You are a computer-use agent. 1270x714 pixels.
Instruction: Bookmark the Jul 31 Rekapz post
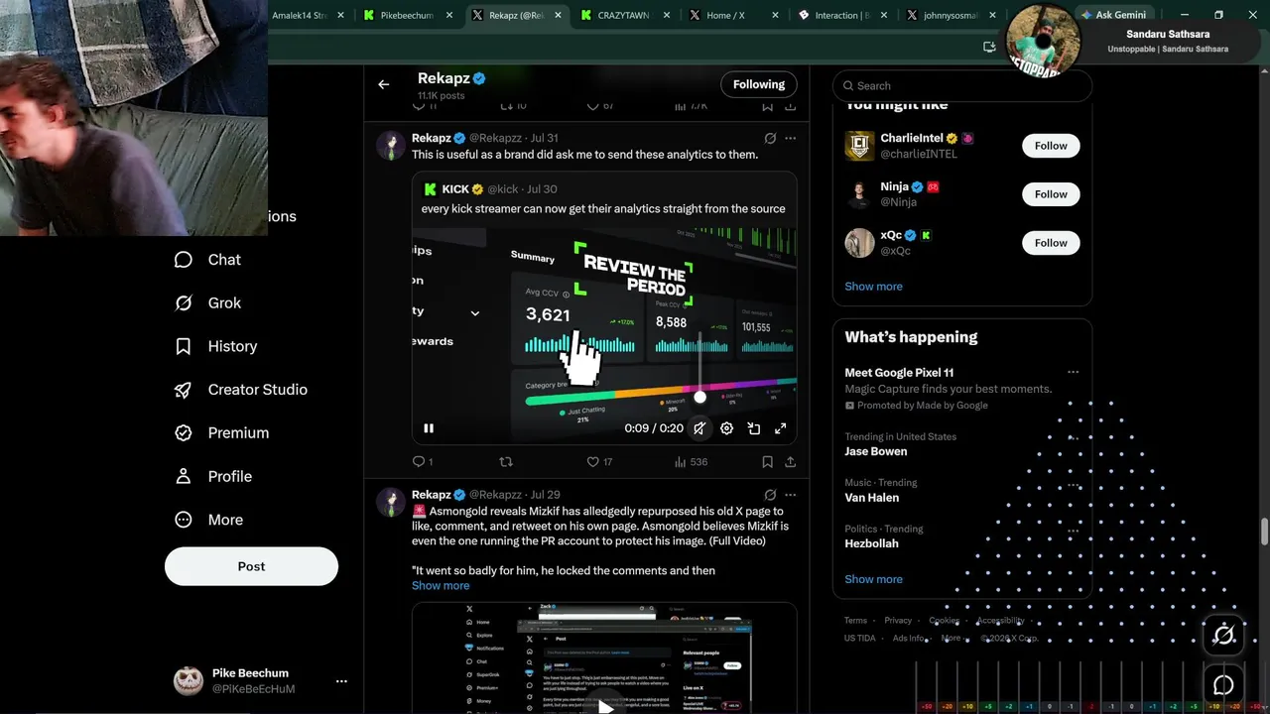pos(767,462)
